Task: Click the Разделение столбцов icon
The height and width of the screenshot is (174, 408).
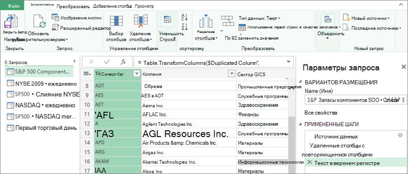Action: click(206, 22)
